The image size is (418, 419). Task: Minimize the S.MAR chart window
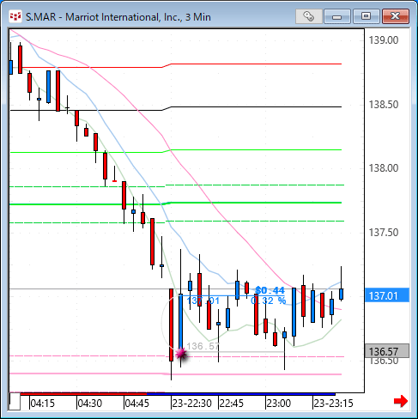337,16
